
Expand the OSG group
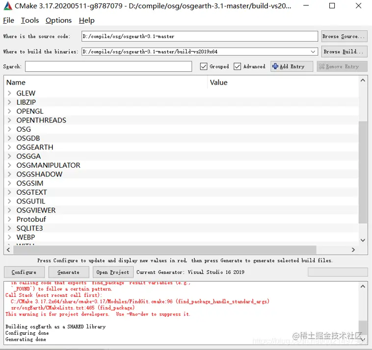point(9,129)
